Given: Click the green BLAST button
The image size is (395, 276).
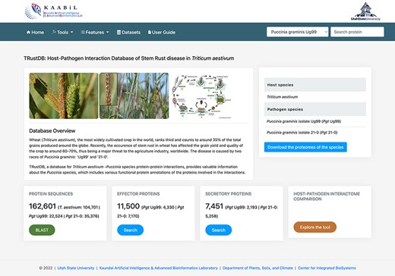Looking at the screenshot, I should 42,230.
